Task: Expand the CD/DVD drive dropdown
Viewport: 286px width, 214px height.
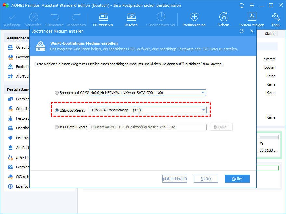Action: (203, 93)
